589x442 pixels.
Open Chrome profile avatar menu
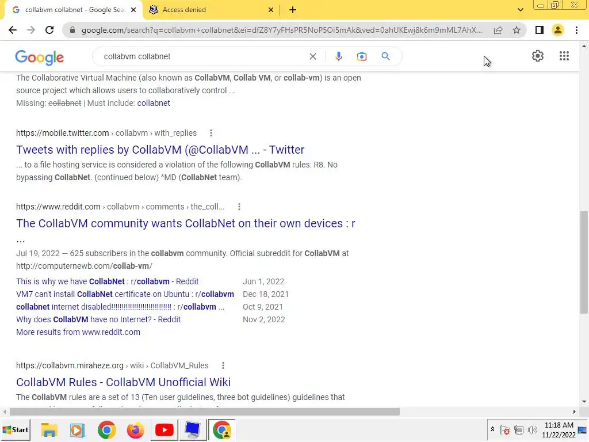[558, 30]
